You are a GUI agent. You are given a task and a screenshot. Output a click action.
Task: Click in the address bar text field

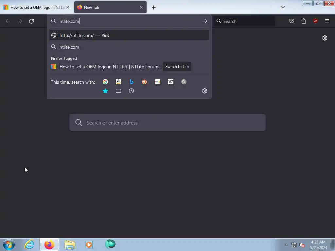click(x=129, y=21)
